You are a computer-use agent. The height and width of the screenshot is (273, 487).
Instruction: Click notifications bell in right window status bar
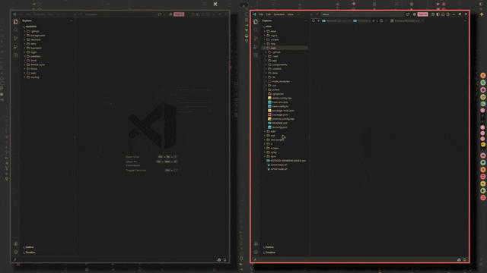(x=465, y=260)
